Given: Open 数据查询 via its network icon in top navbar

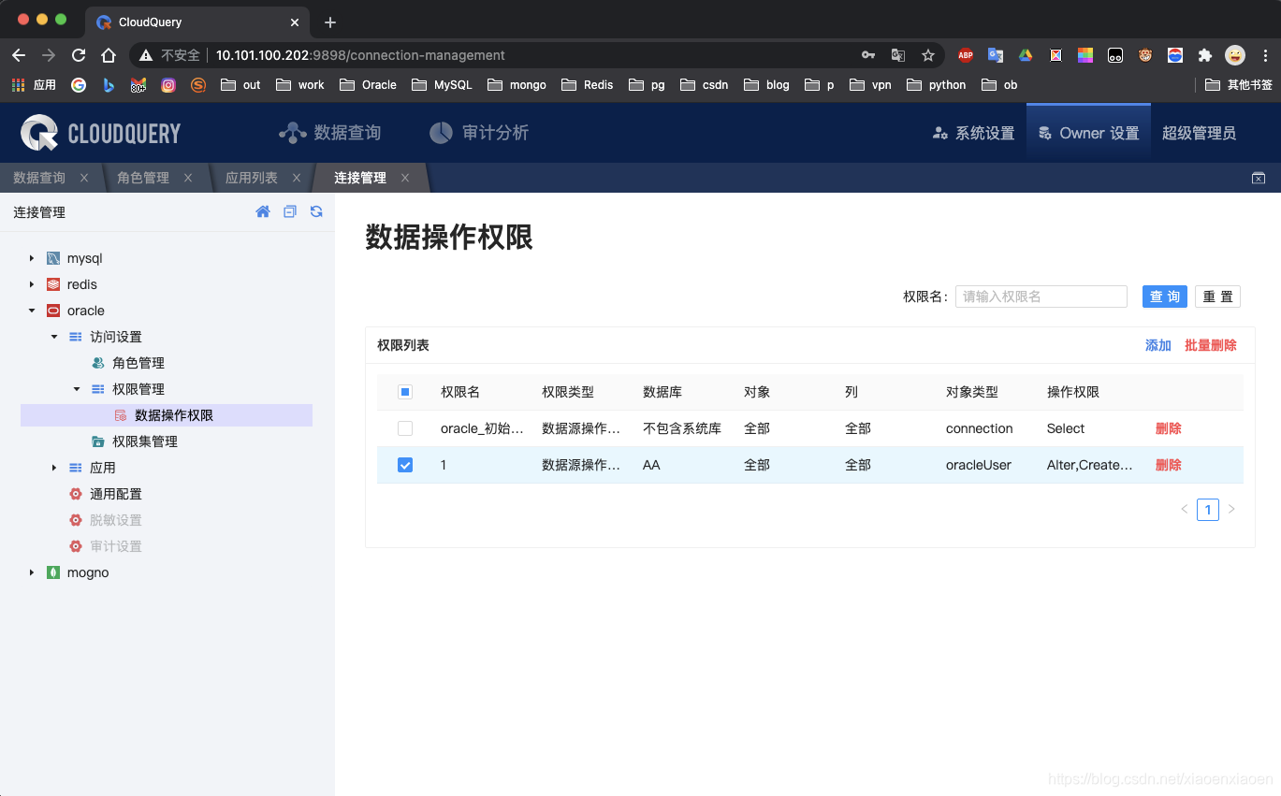Looking at the screenshot, I should [295, 132].
